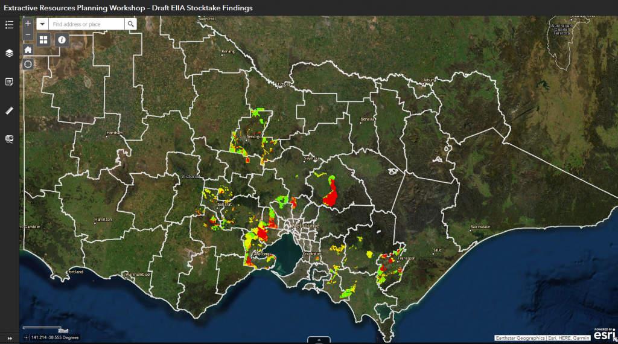
Task: Click the Australian Capital Territory label
Action: [561, 30]
